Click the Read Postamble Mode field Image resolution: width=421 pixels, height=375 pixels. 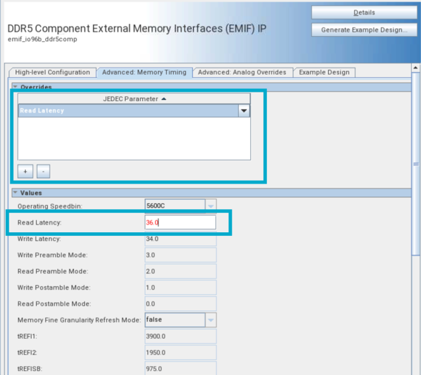[x=180, y=304]
